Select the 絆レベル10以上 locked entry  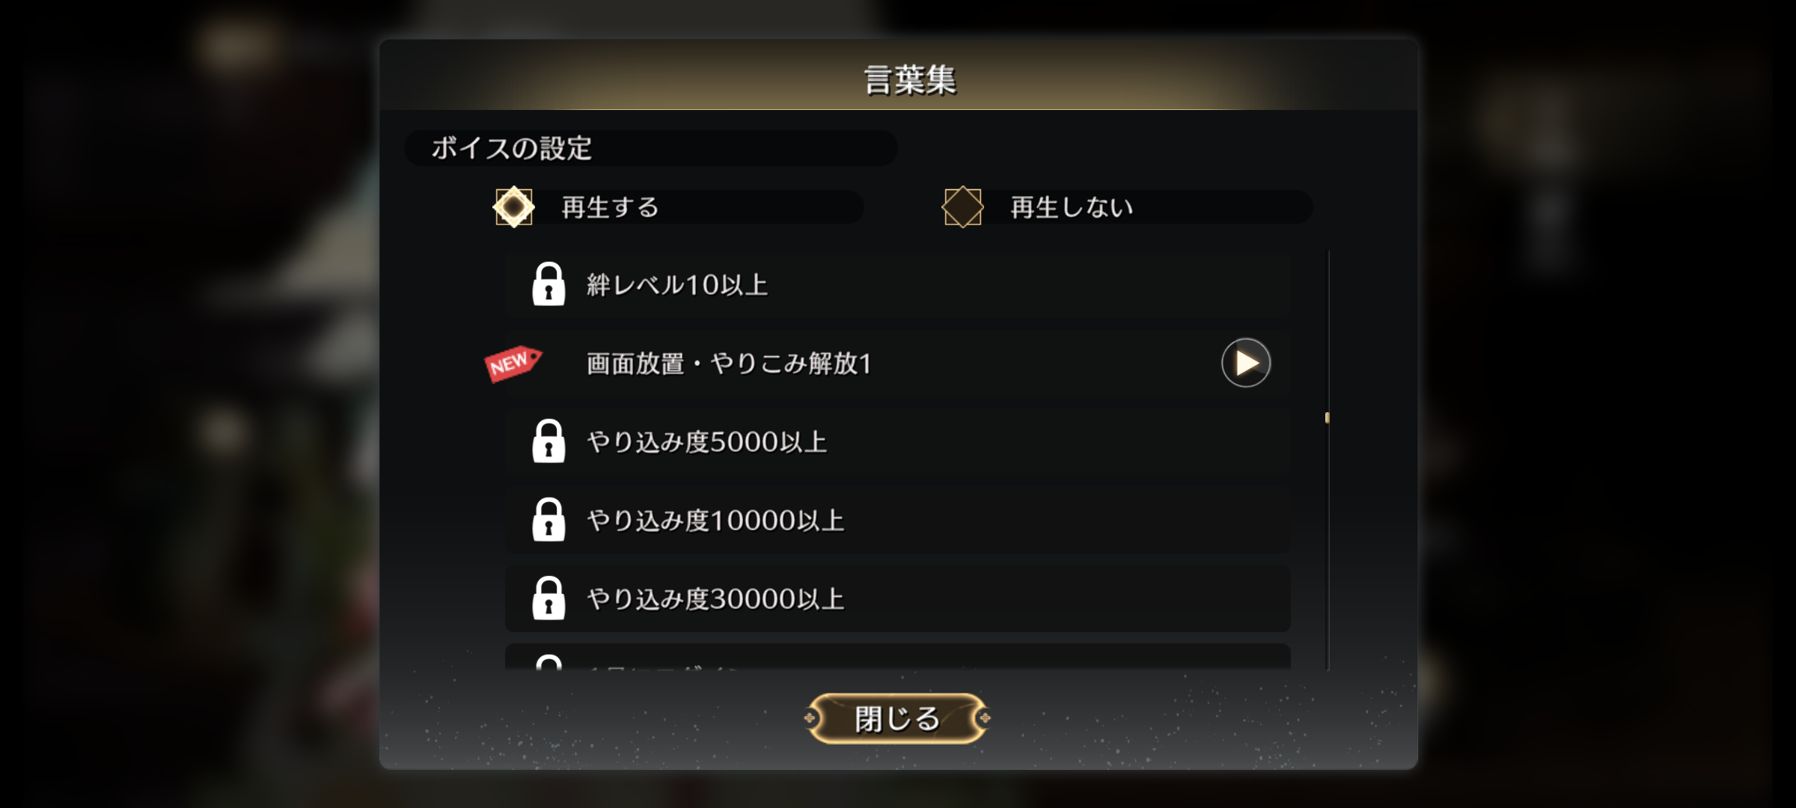point(898,284)
